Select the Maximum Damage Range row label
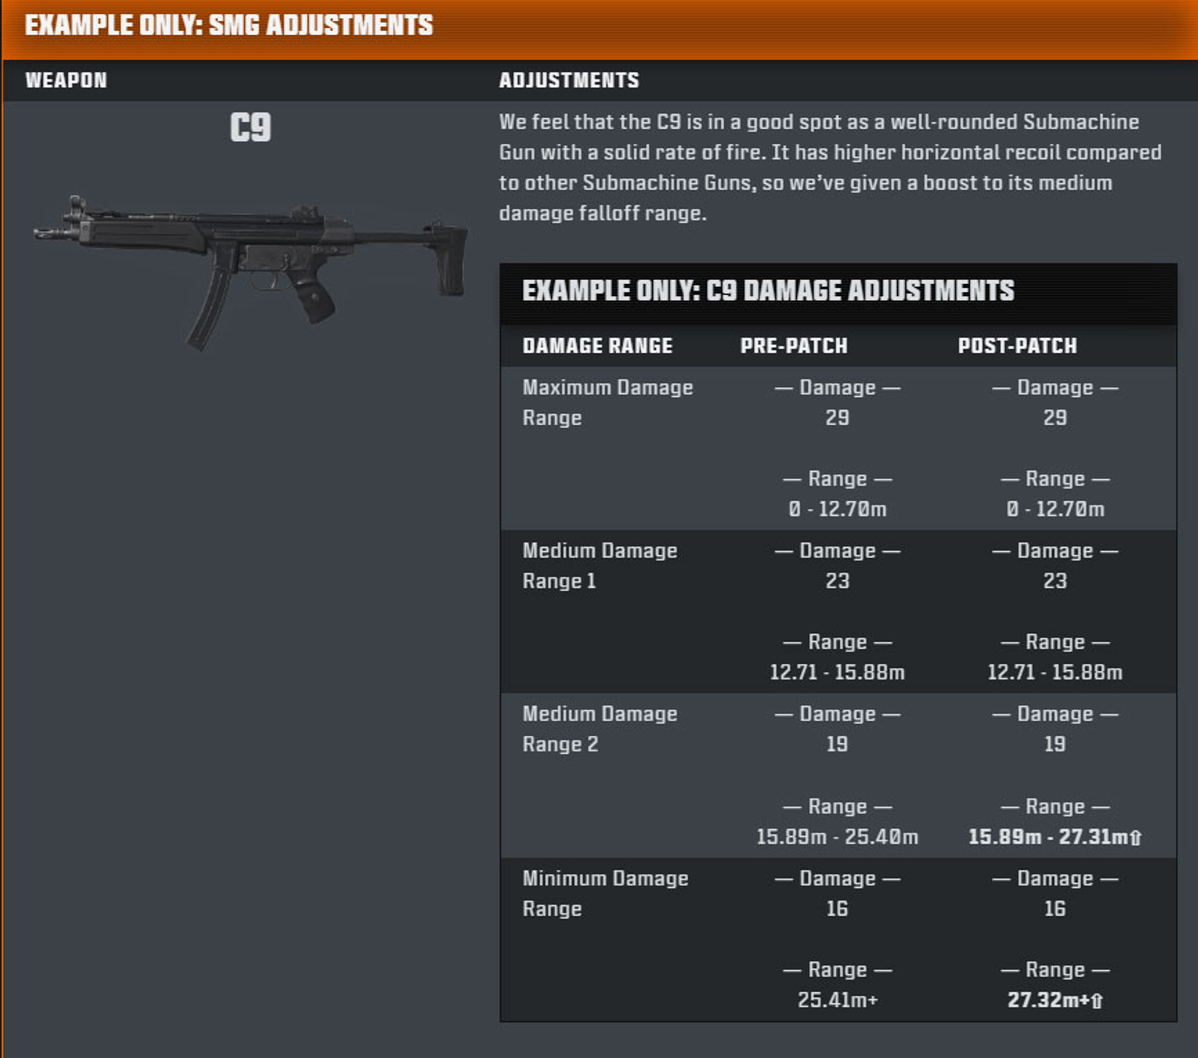The image size is (1198, 1058). coord(607,402)
